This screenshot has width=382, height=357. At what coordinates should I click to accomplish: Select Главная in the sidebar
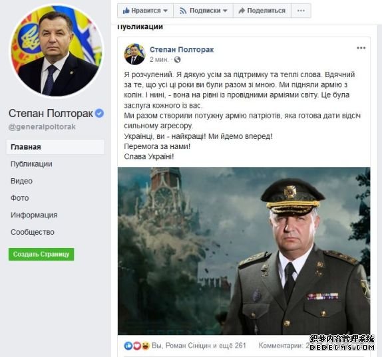(x=55, y=147)
